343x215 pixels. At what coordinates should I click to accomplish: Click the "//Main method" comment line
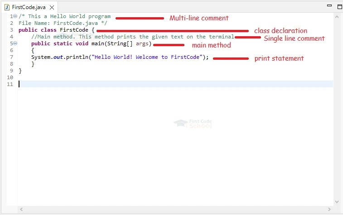pyautogui.click(x=133, y=37)
